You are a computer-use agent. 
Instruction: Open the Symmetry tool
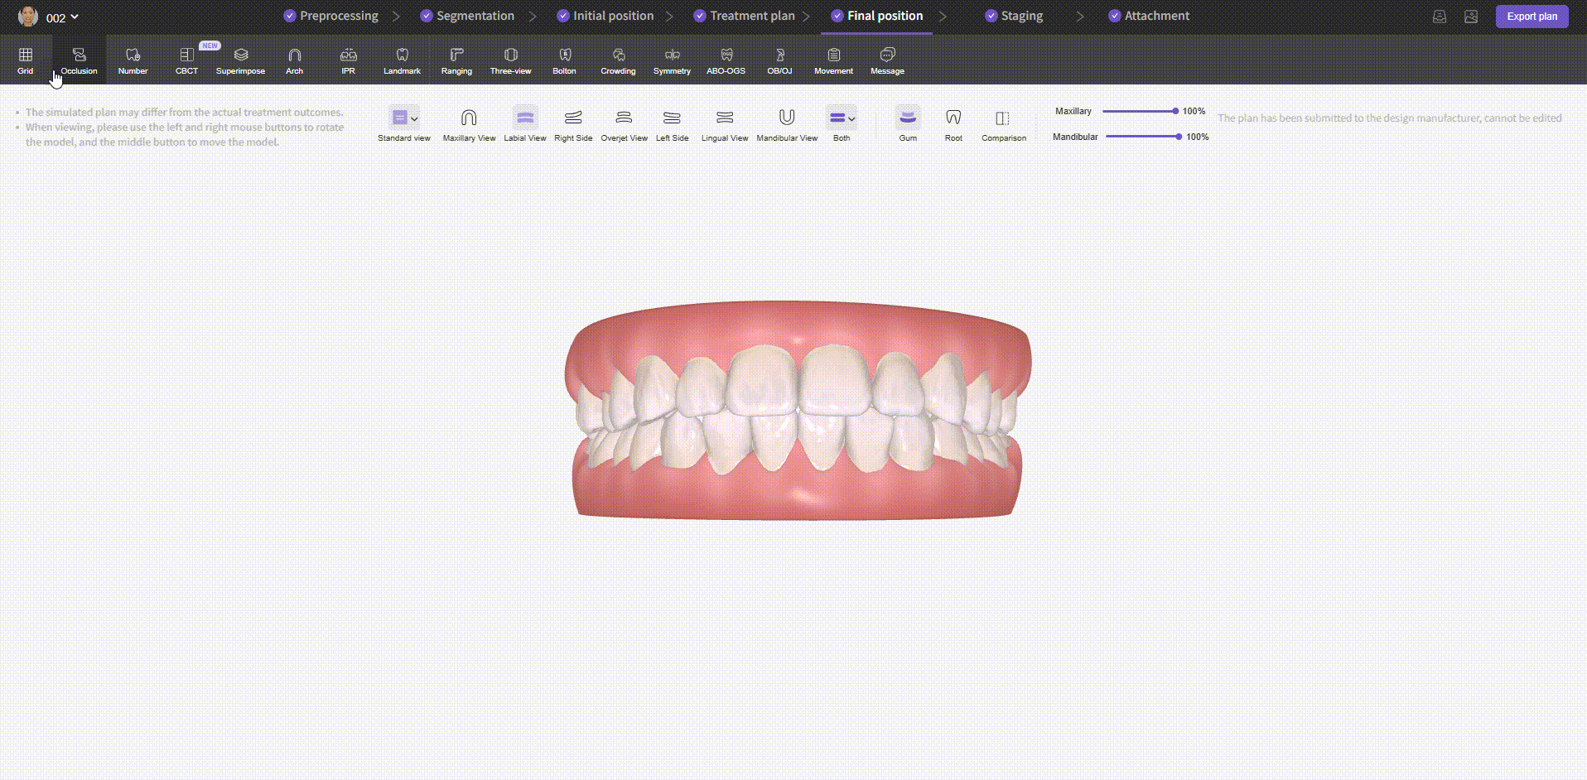[x=672, y=61]
